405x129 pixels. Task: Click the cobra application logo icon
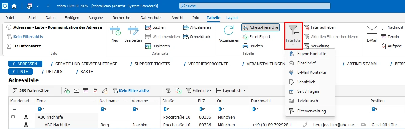(x=5, y=6)
